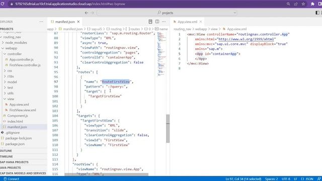Go back with the navigation arrow

coord(87,13)
